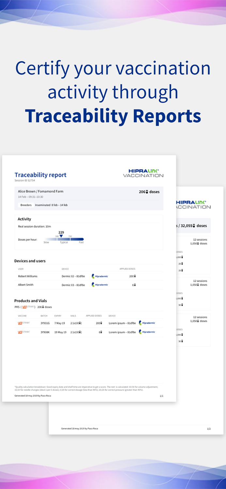
Task: Click batch number '3Y908K'
Action: coord(45,332)
